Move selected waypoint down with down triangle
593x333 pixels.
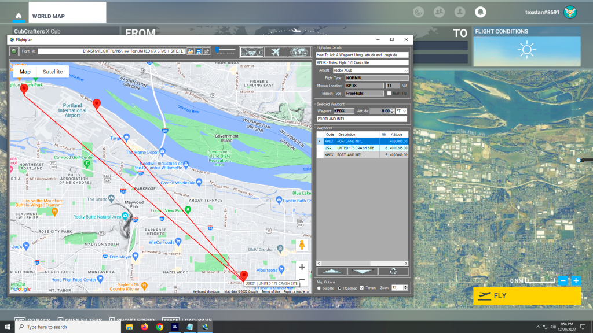coord(363,271)
